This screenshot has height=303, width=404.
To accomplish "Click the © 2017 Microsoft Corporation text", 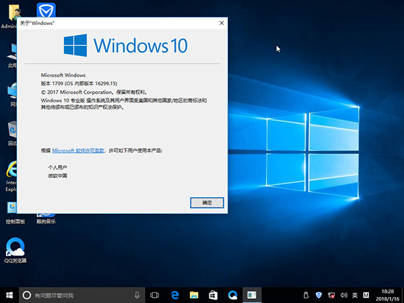I will pyautogui.click(x=94, y=92).
